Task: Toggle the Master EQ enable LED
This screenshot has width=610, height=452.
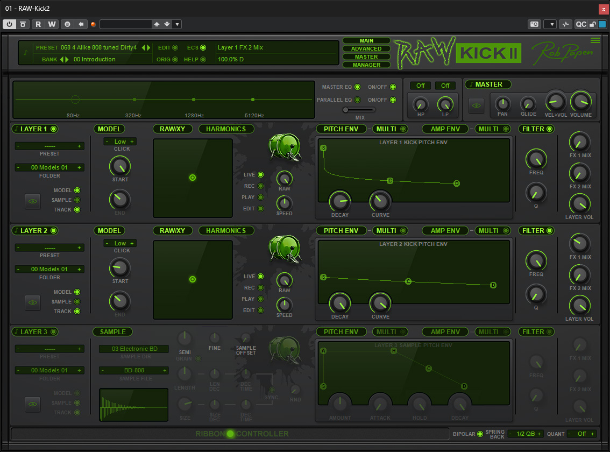Action: pos(357,87)
